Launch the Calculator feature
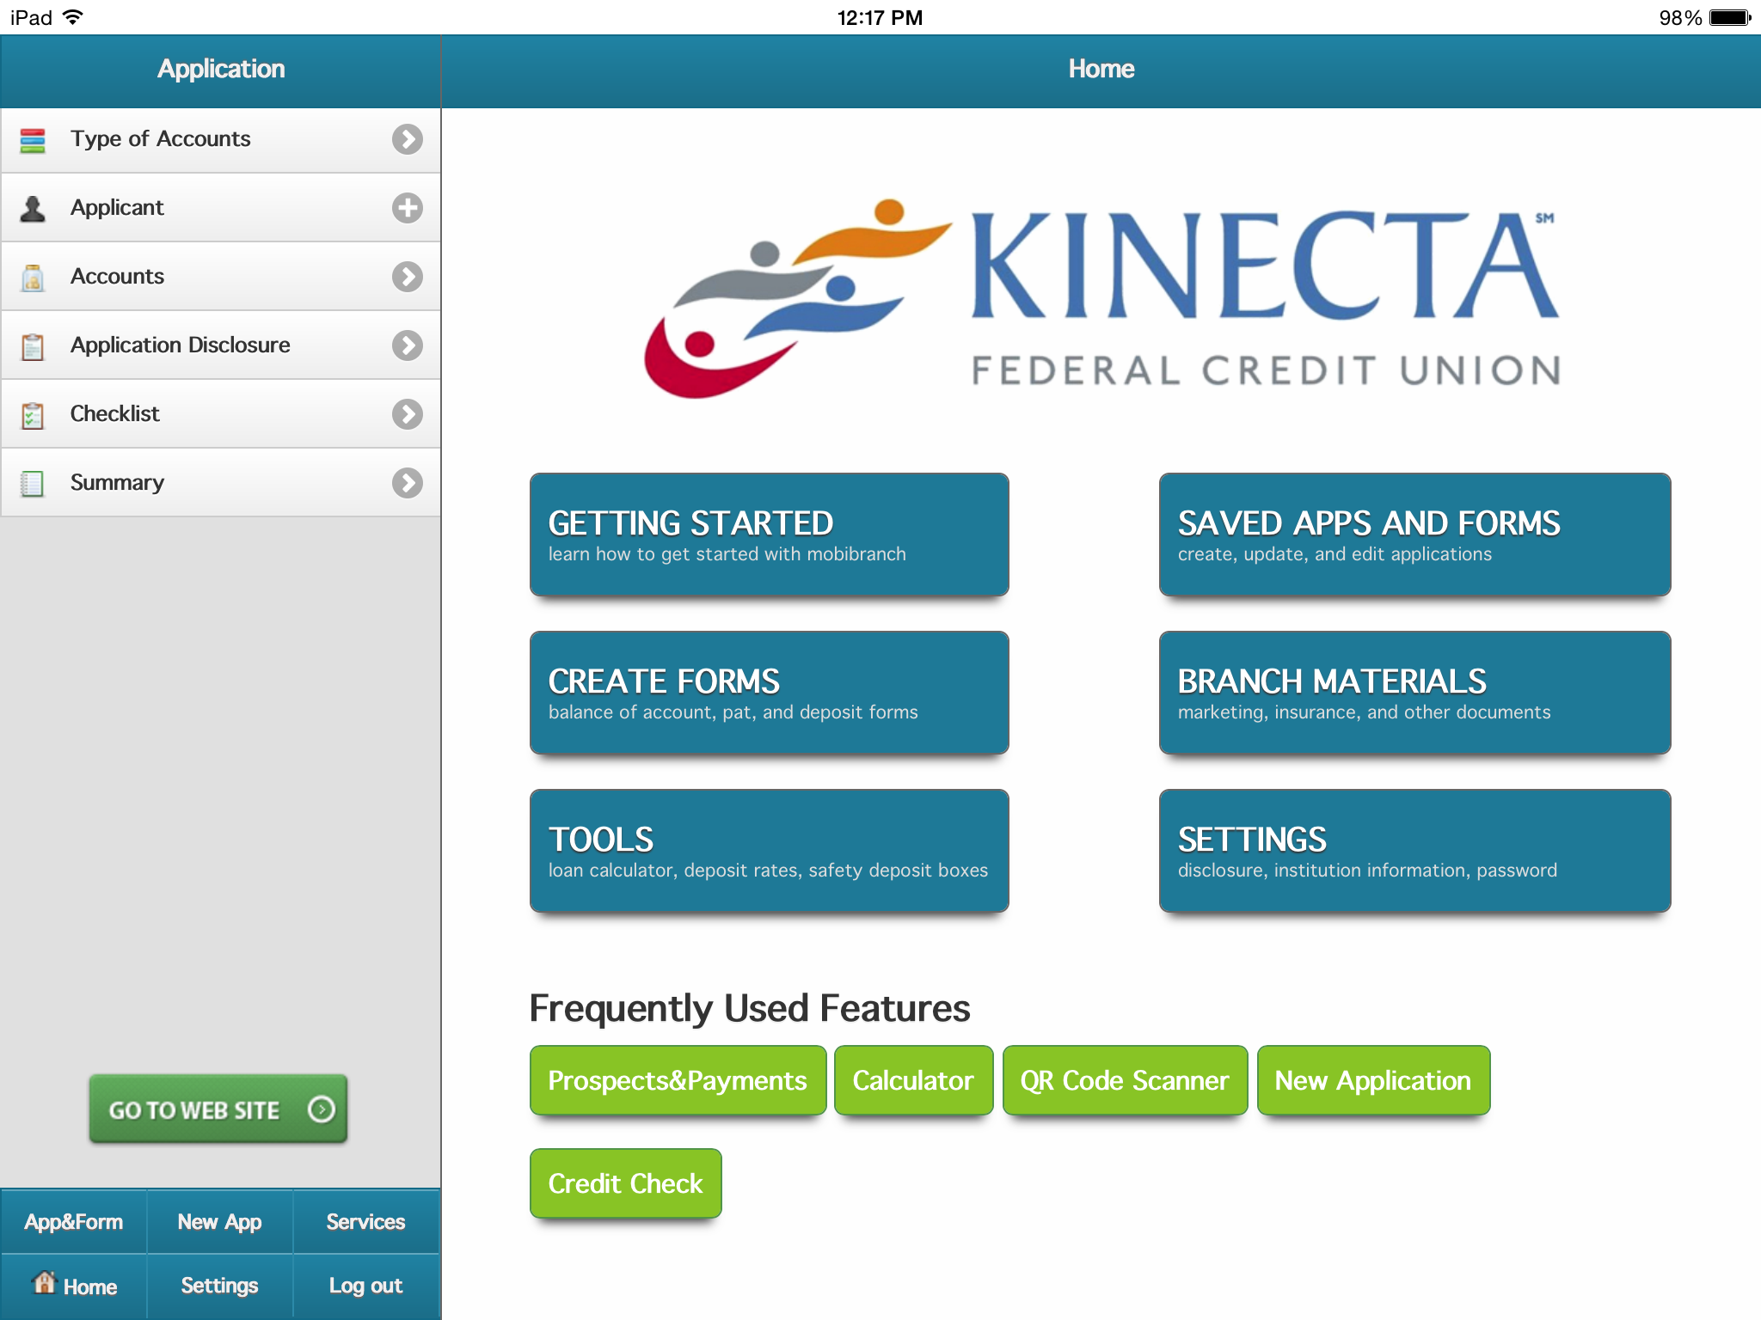 click(913, 1080)
